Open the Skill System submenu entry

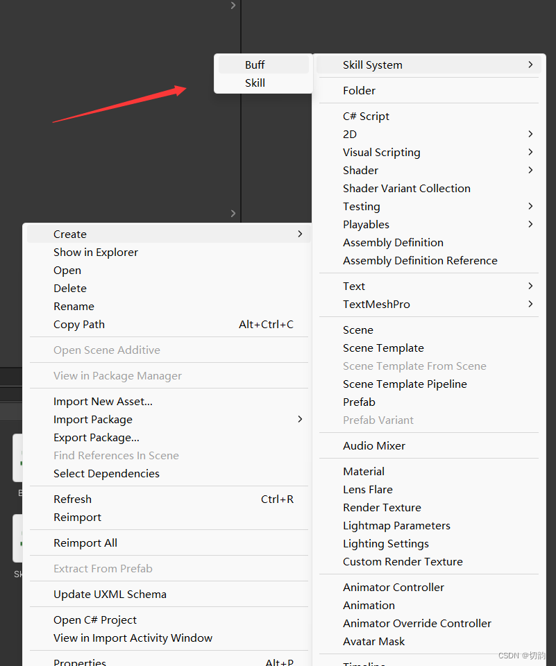point(429,65)
